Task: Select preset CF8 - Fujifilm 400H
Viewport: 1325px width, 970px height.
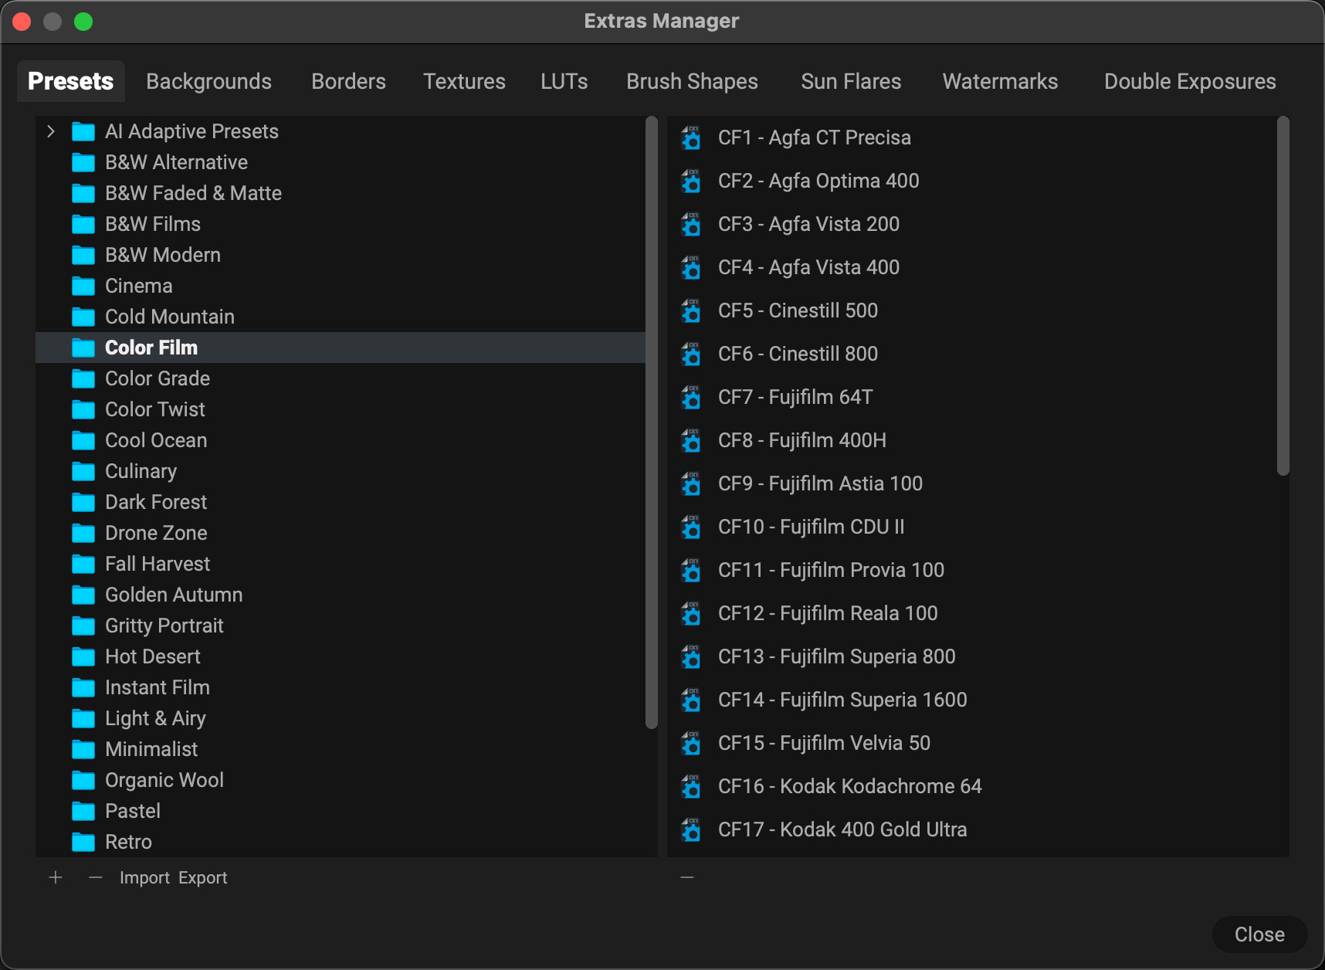Action: (972, 440)
